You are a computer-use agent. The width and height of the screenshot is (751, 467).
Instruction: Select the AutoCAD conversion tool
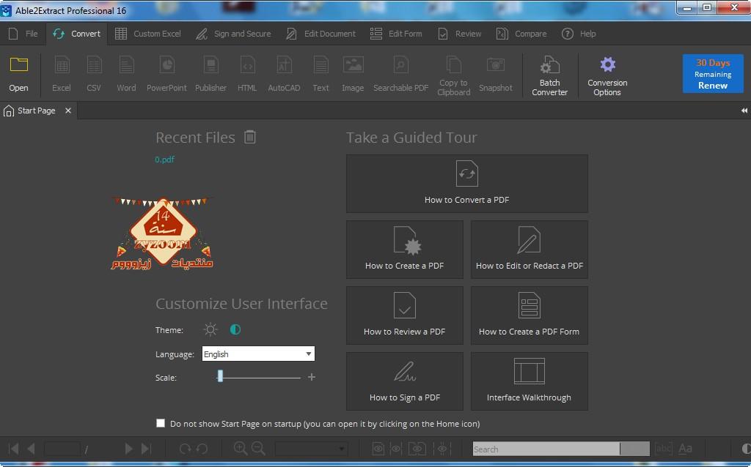point(284,74)
